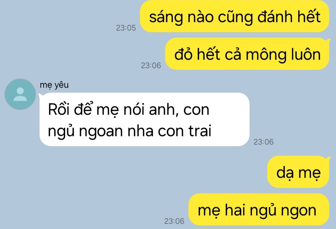Click the timestamp beside the white message
336x229 pixels.
click(x=264, y=142)
